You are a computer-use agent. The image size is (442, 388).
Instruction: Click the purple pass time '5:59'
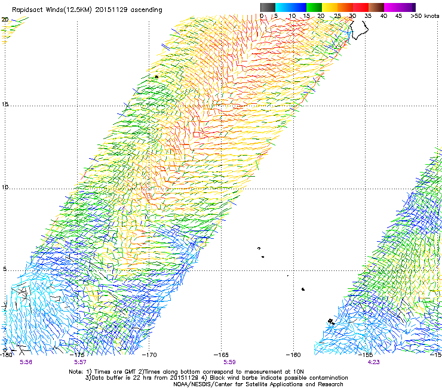click(229, 362)
